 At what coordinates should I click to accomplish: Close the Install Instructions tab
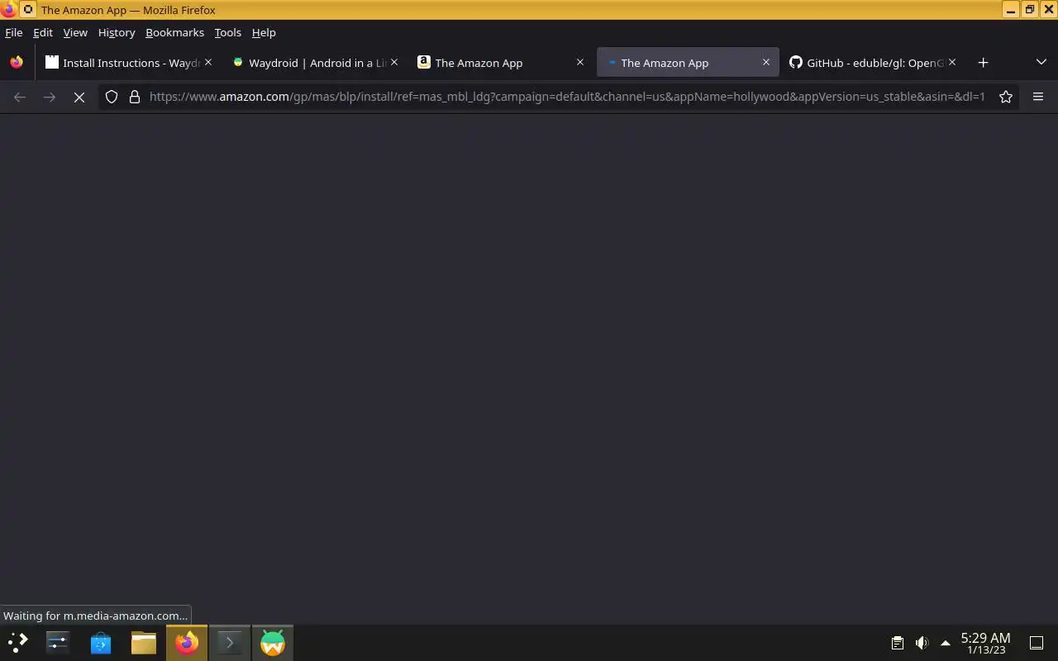pyautogui.click(x=208, y=62)
